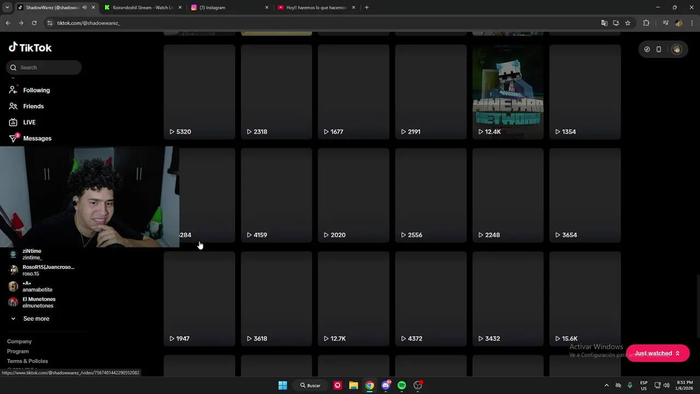Click the address bar URL
The height and width of the screenshot is (394, 700).
(89, 23)
